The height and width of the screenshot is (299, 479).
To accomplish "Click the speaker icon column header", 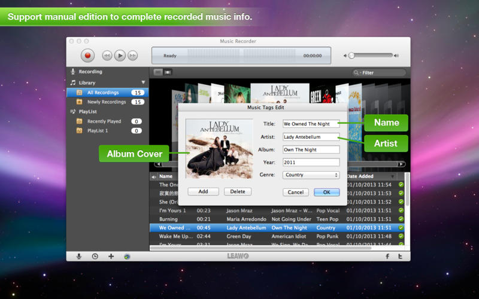I will (154, 176).
